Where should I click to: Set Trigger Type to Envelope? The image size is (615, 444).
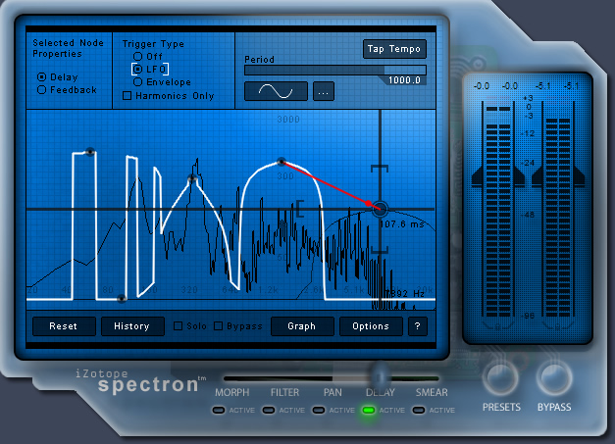[137, 82]
